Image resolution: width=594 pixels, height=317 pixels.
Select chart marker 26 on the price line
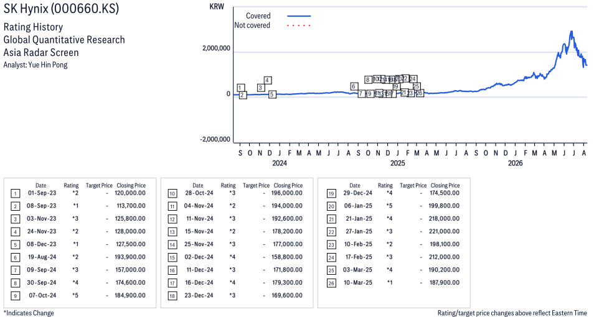pyautogui.click(x=420, y=93)
